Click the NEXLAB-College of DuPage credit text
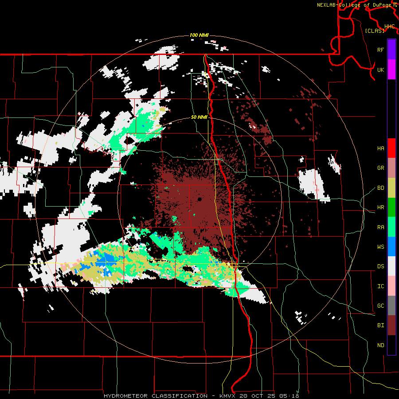 pos(354,5)
